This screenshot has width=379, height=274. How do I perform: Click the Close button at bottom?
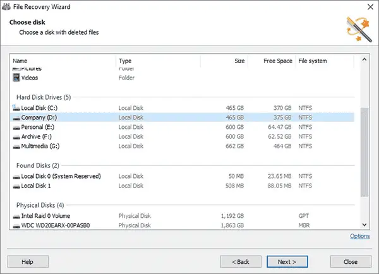[351, 261]
